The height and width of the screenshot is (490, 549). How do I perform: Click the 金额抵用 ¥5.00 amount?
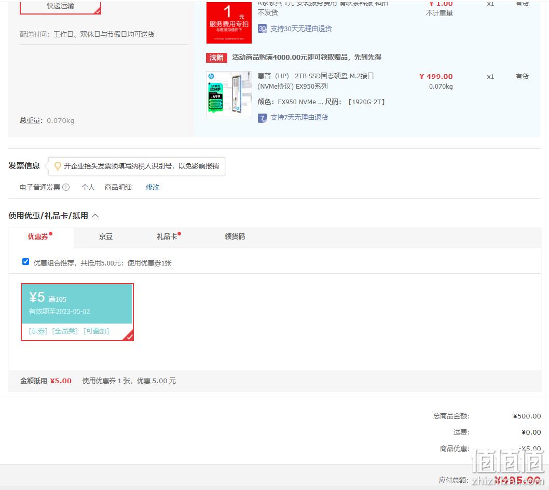point(61,381)
